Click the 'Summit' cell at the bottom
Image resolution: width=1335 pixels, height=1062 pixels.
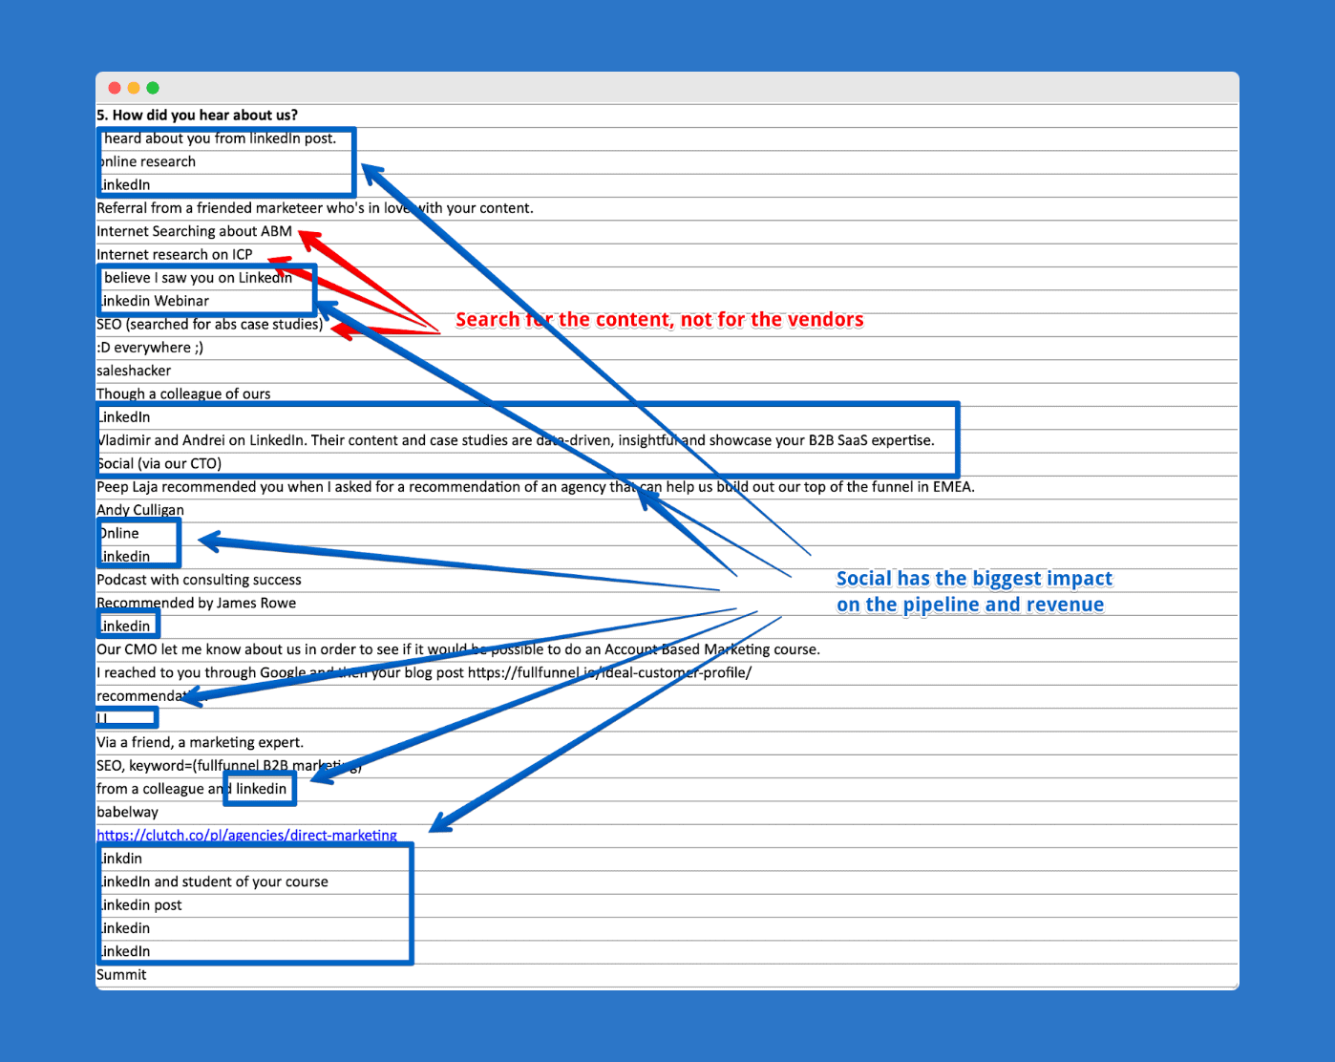[x=121, y=974]
